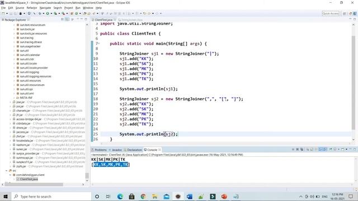Screen dimensions: 358x201
Task: Click Remove All Terminated Launches icon
Action: pyautogui.click(x=302, y=150)
